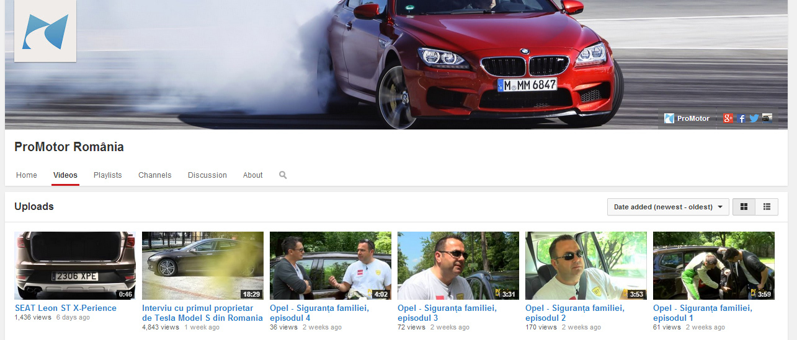
Task: Open the Facebook icon link in banner
Action: (742, 118)
